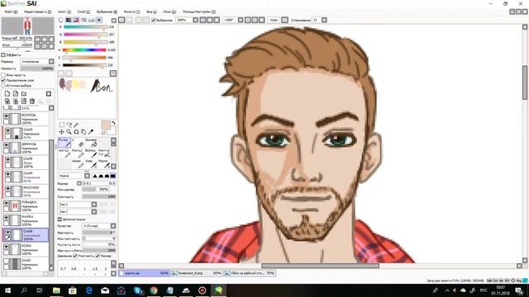
Task: Choose the Волосы custom brush
Action: click(x=91, y=153)
